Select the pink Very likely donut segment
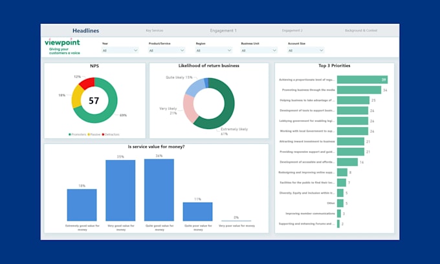The width and height of the screenshot is (440, 264). pos(189,108)
